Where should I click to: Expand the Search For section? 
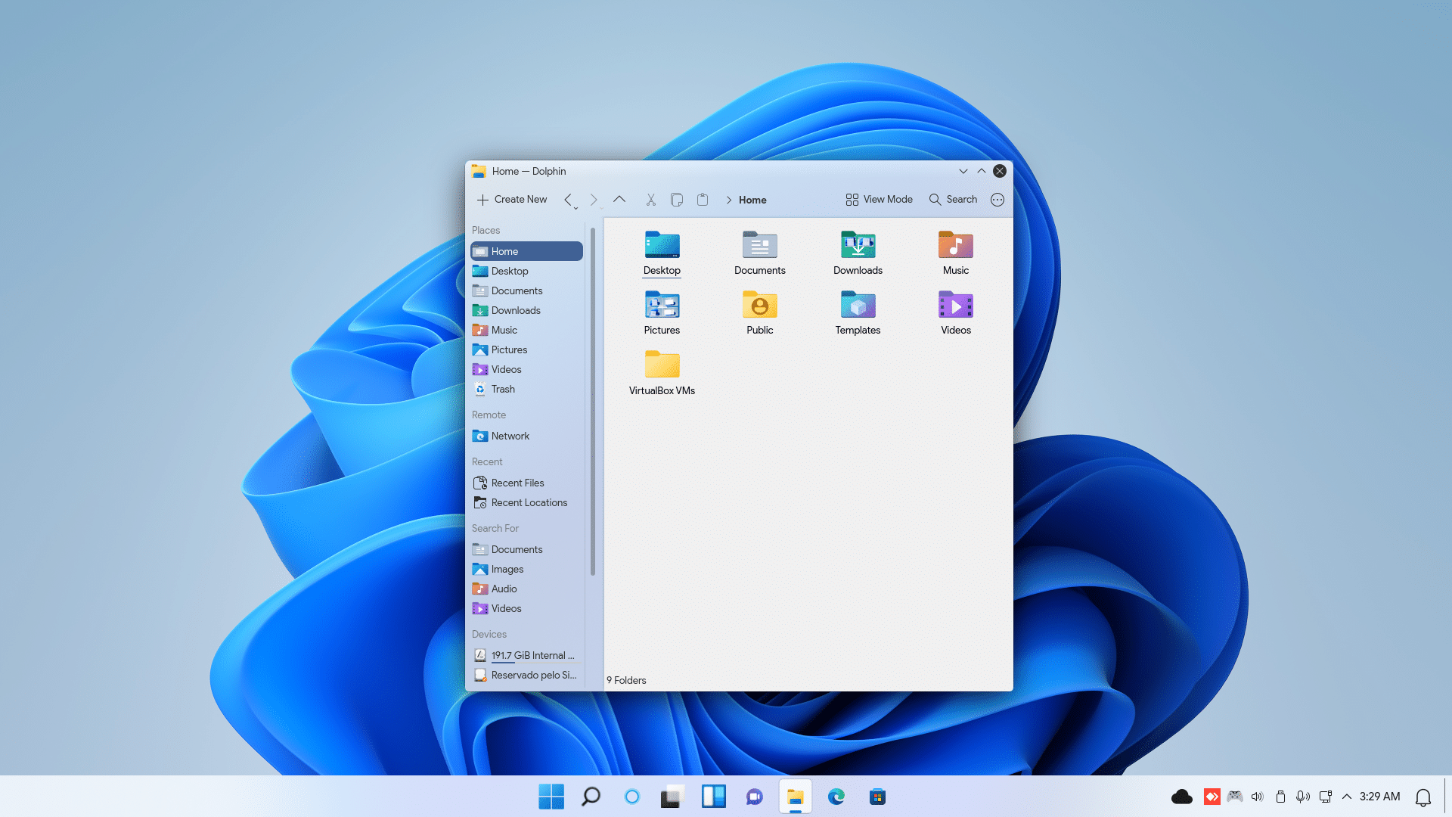(495, 528)
